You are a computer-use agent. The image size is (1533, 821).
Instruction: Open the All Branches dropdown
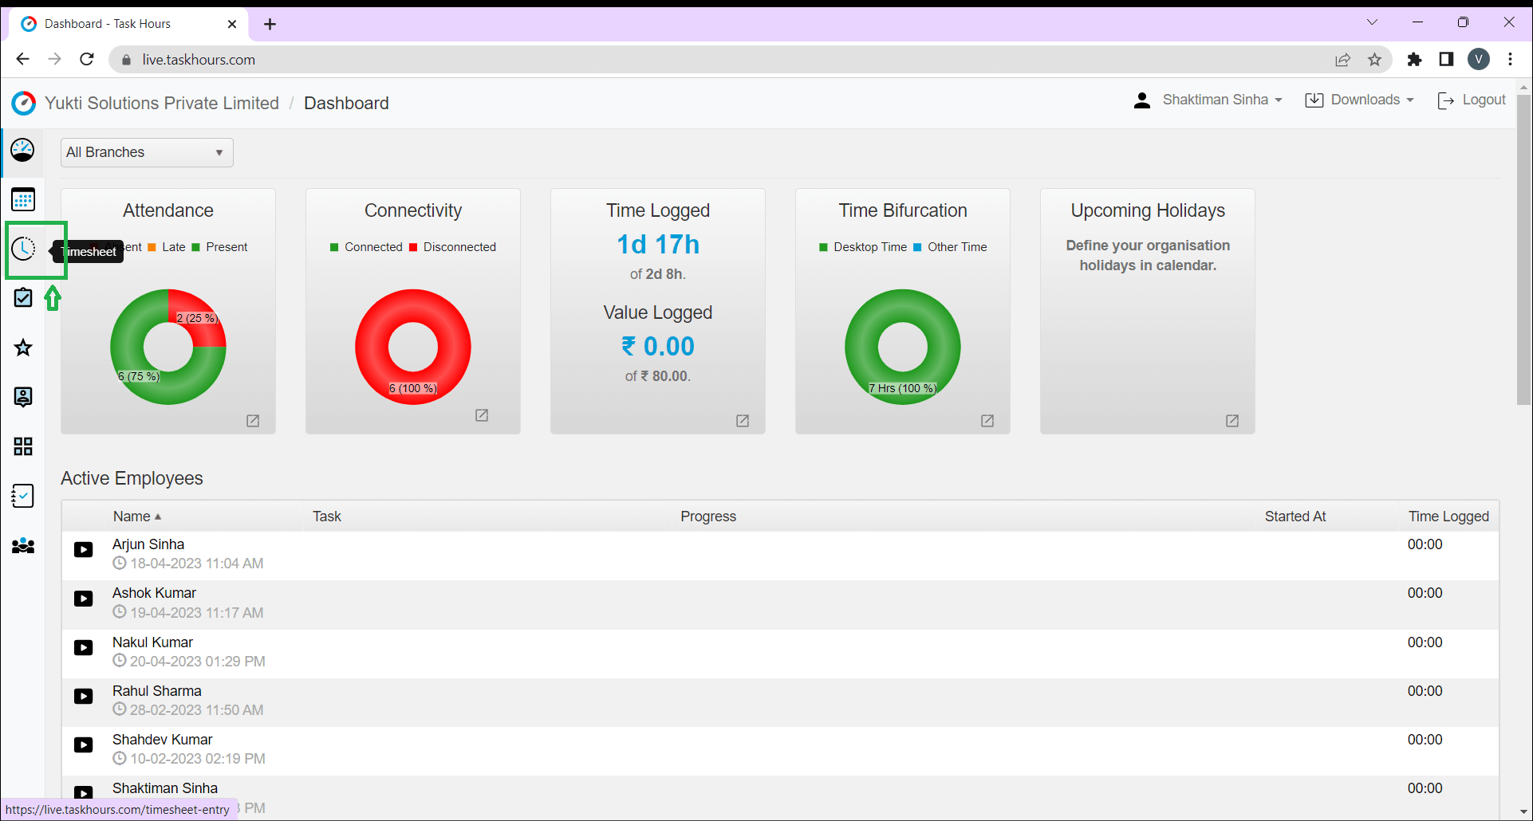click(x=147, y=152)
